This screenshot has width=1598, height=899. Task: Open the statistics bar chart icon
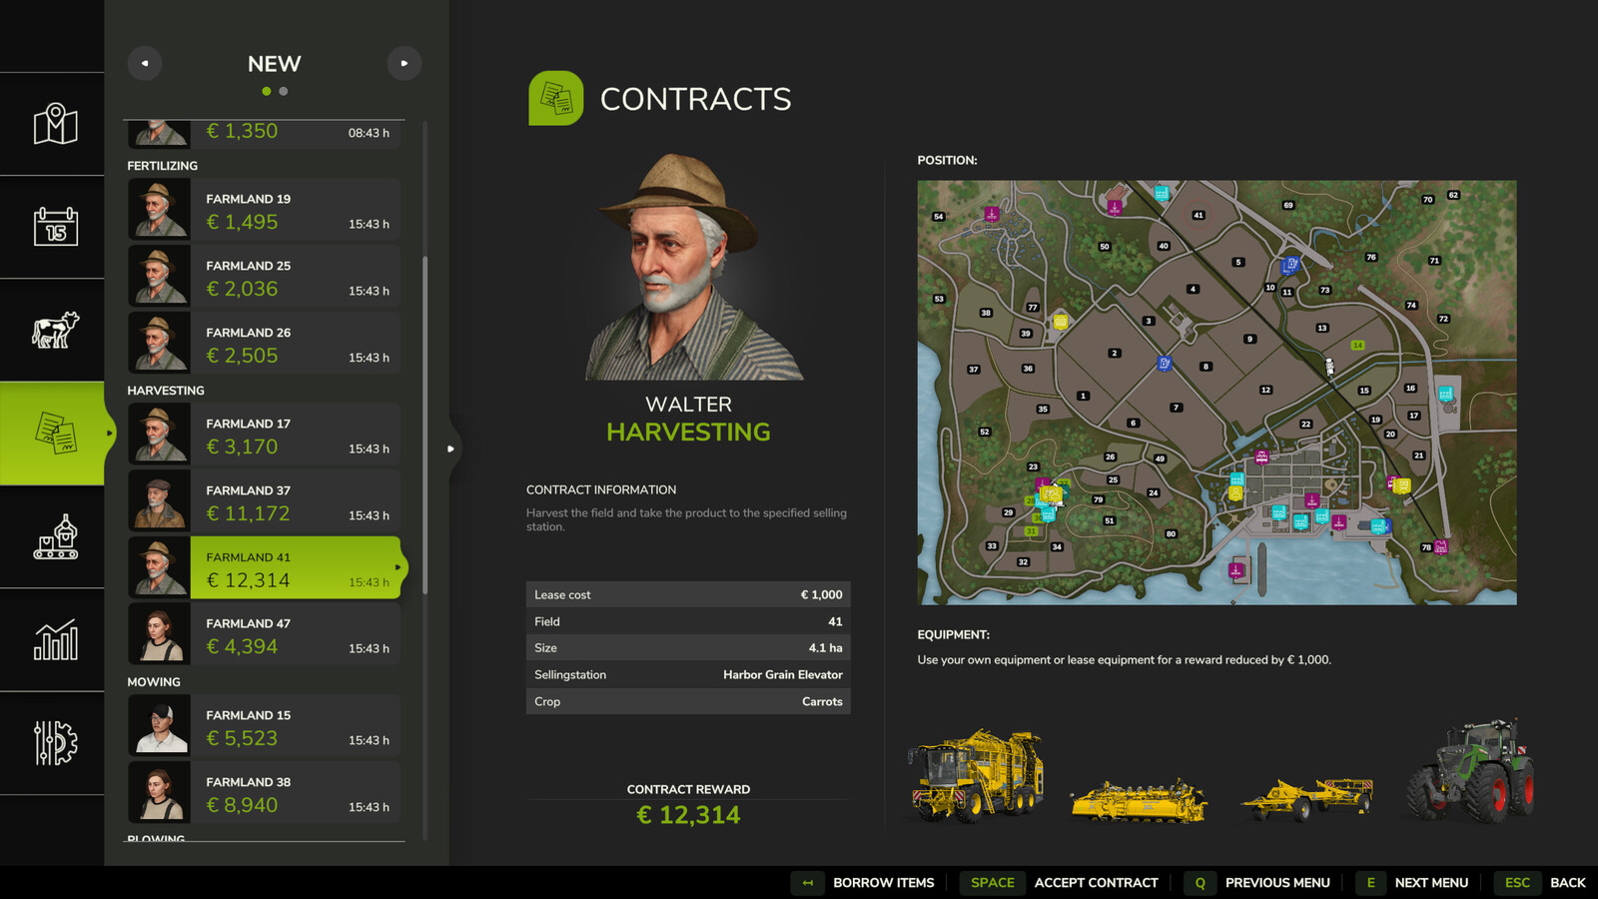[x=55, y=640]
